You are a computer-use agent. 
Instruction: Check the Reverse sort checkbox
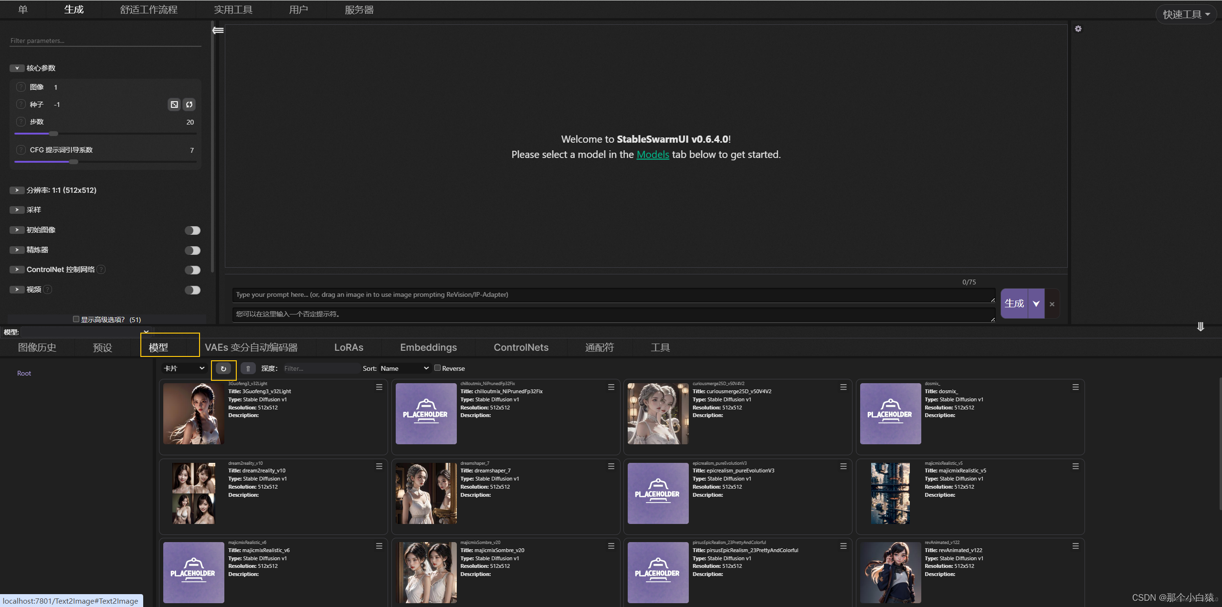[x=437, y=368]
